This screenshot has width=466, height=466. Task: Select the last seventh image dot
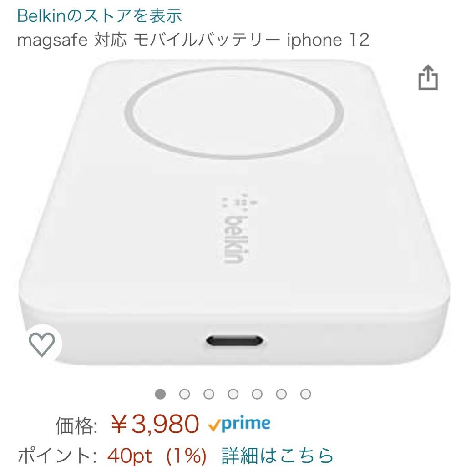[305, 394]
